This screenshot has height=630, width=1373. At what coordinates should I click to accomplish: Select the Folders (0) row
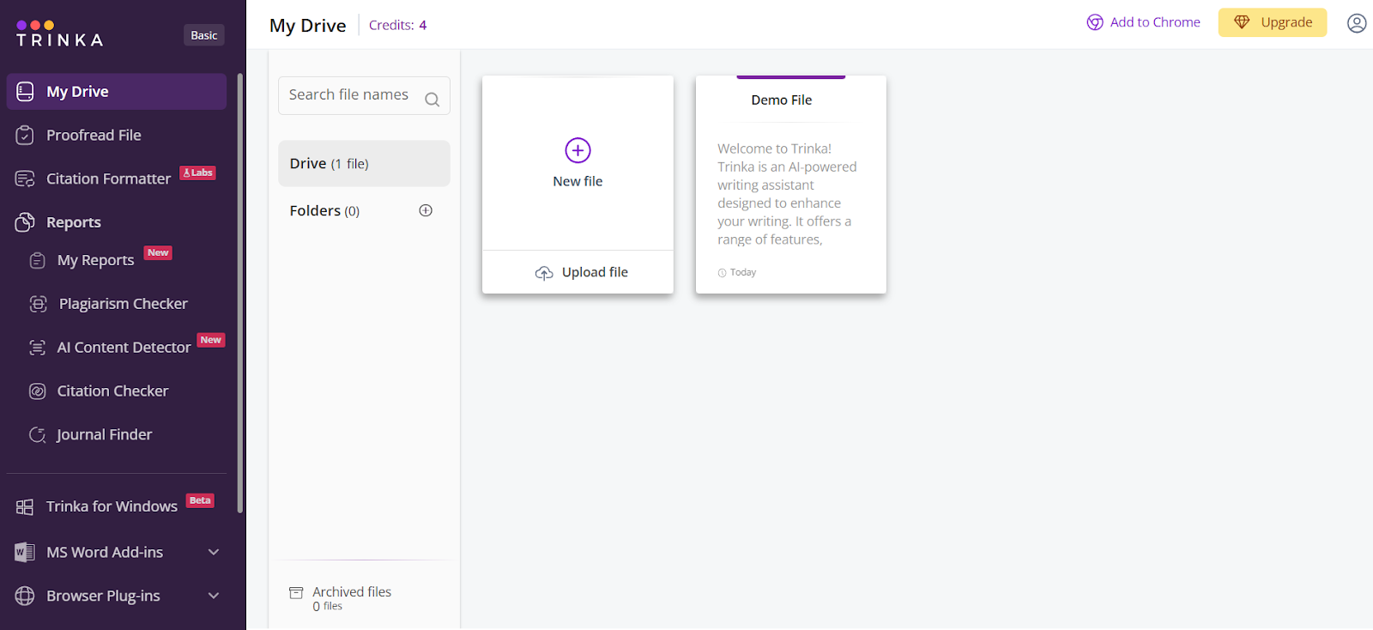pyautogui.click(x=364, y=210)
